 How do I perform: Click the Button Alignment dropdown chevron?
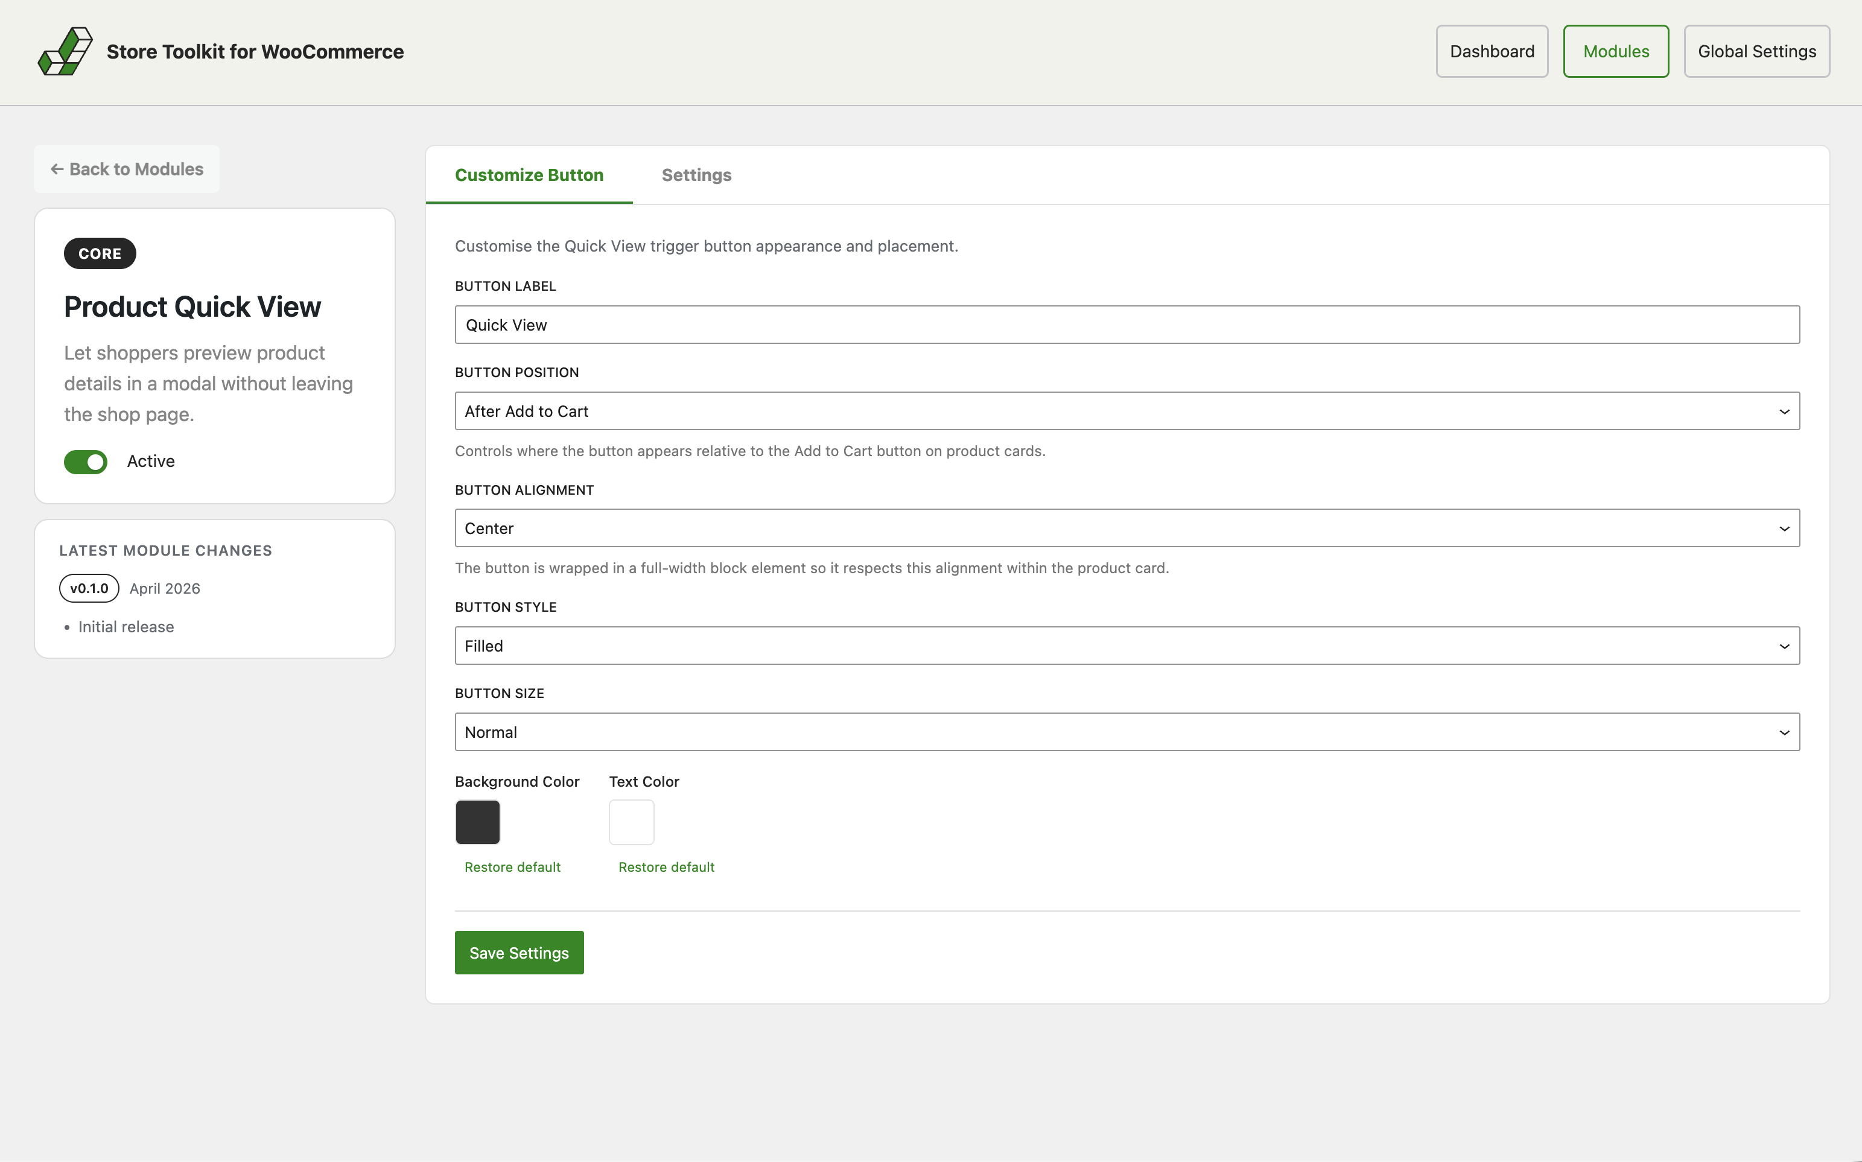pyautogui.click(x=1784, y=528)
